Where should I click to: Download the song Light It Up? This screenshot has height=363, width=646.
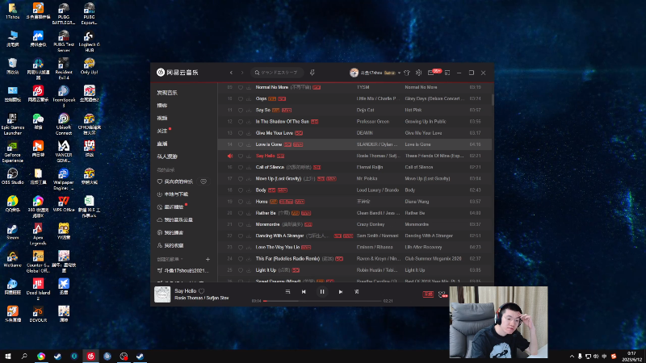tap(249, 270)
